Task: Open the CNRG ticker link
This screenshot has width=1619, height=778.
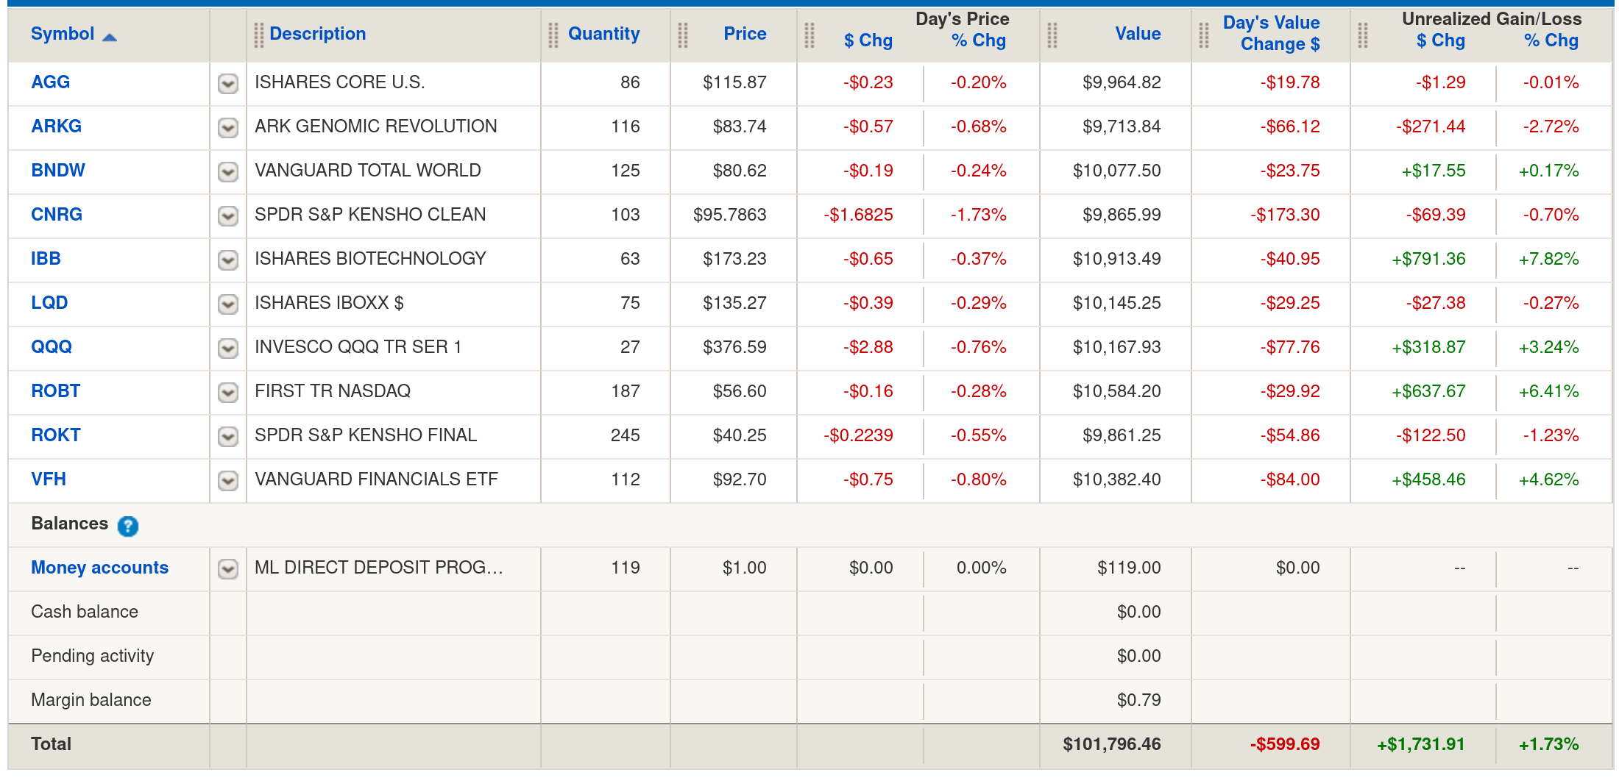Action: coord(56,215)
